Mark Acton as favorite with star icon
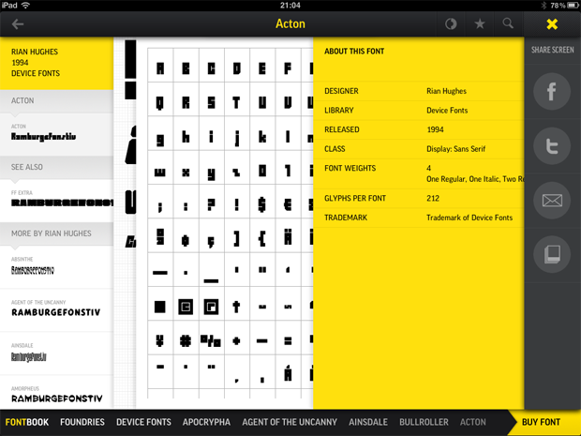The width and height of the screenshot is (581, 436). (x=480, y=24)
